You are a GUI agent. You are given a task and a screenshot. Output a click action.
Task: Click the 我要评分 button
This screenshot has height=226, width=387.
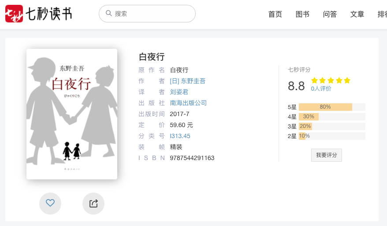click(327, 155)
